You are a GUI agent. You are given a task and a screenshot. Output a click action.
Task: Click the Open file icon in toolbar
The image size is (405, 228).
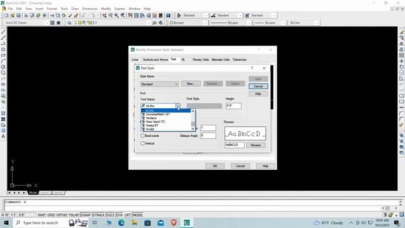tap(12, 15)
